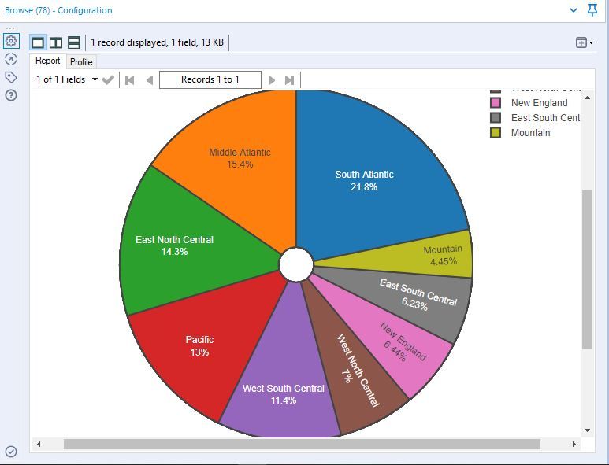This screenshot has width=609, height=465.
Task: Click the new window actions icon
Action: [x=581, y=42]
